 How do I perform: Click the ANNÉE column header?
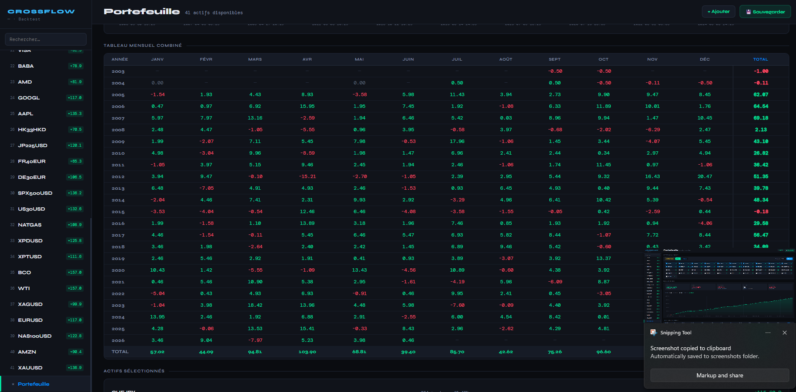(120, 59)
